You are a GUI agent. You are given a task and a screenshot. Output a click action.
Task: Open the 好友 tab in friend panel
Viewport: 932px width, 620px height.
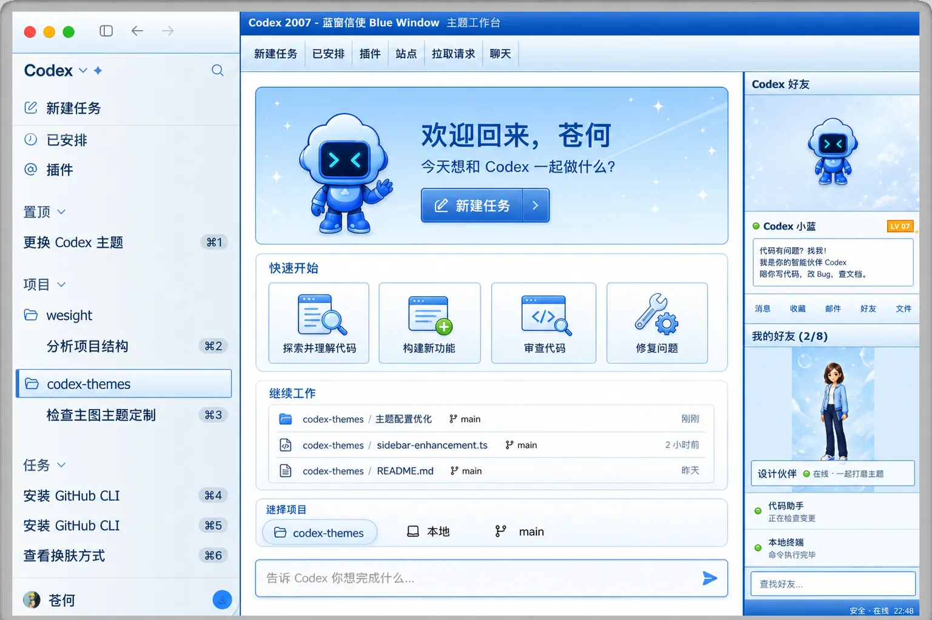pyautogui.click(x=868, y=308)
